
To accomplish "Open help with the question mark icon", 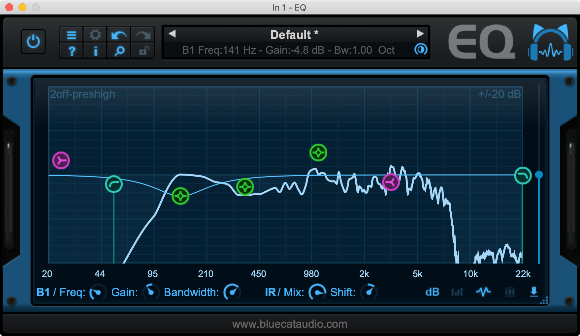I will click(72, 51).
